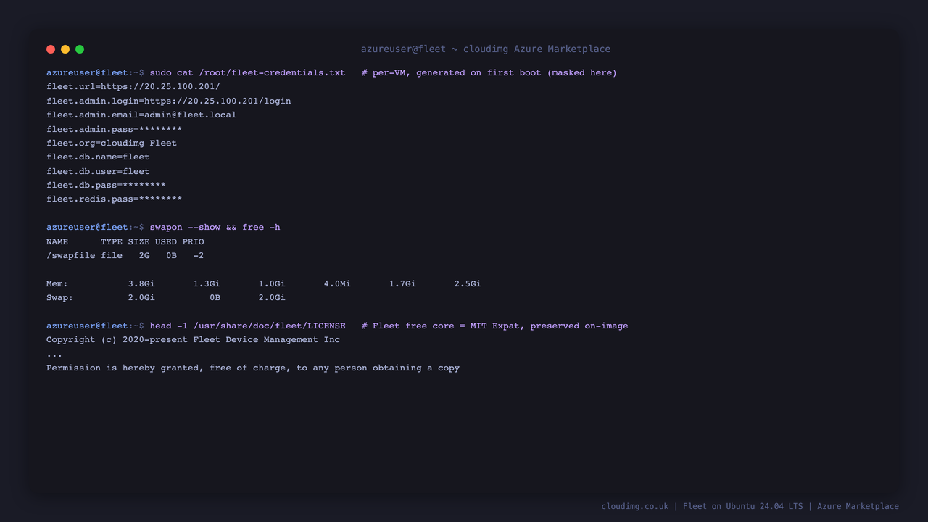Click the '2.5Gi' available memory value
Image resolution: width=928 pixels, height=522 pixels.
coord(468,283)
